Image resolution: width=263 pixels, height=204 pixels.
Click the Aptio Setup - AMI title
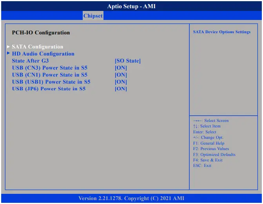pos(131,6)
